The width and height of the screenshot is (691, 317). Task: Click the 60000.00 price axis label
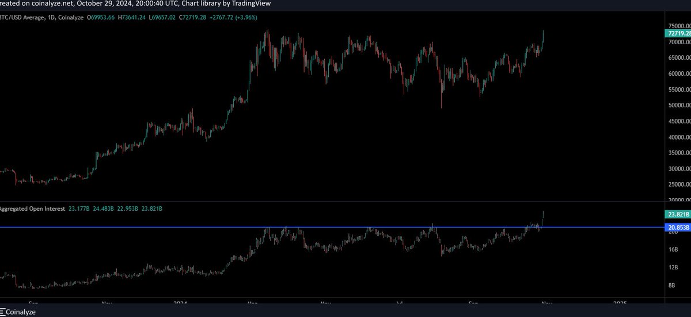[679, 74]
